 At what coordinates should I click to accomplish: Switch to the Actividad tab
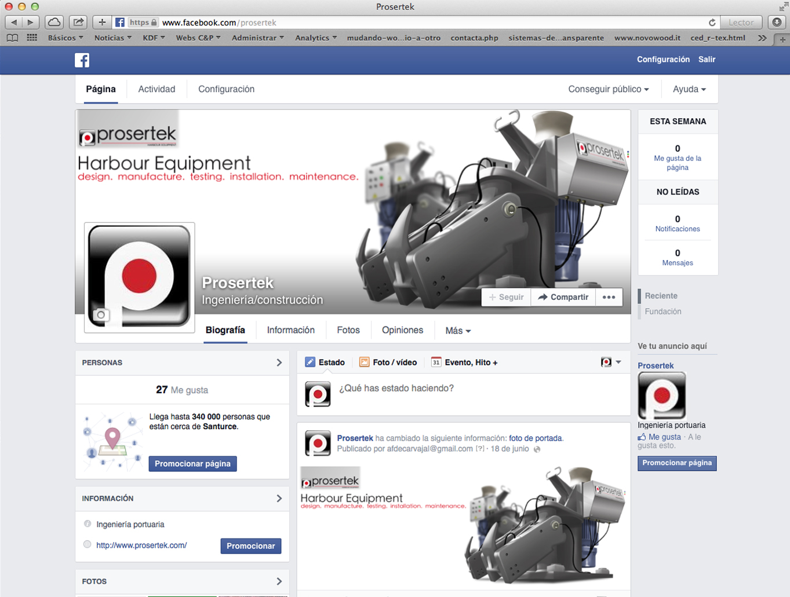[156, 89]
